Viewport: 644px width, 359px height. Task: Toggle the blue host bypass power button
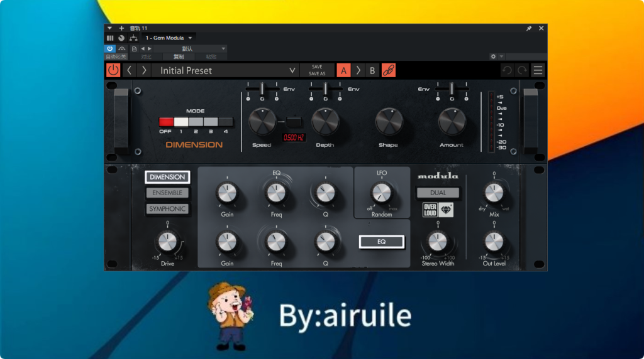[x=109, y=48]
